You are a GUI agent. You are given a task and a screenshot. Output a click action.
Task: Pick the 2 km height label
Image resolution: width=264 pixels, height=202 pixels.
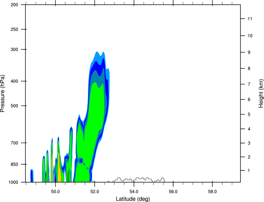(249, 157)
